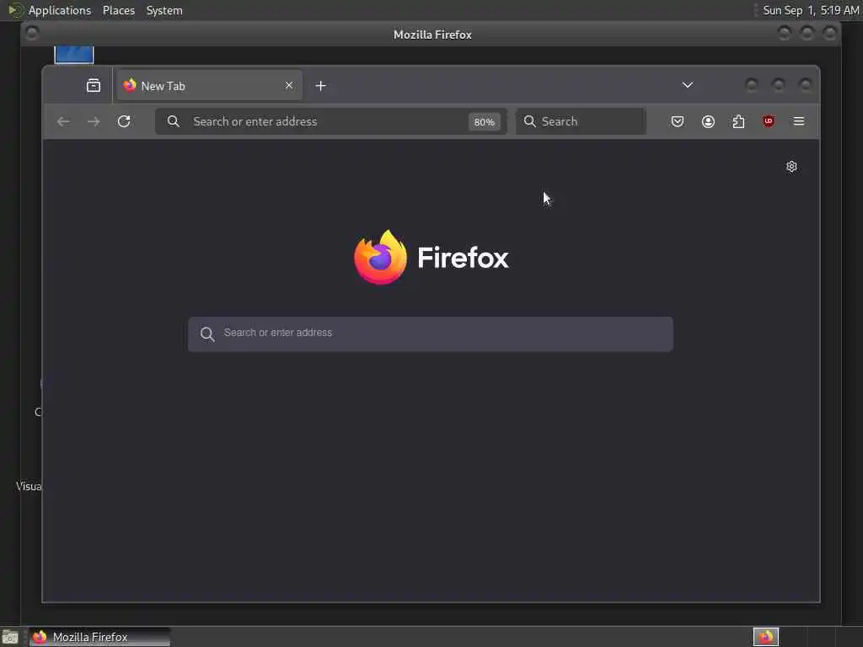863x647 pixels.
Task: Click magnifier icon in address bar
Action: click(x=174, y=121)
